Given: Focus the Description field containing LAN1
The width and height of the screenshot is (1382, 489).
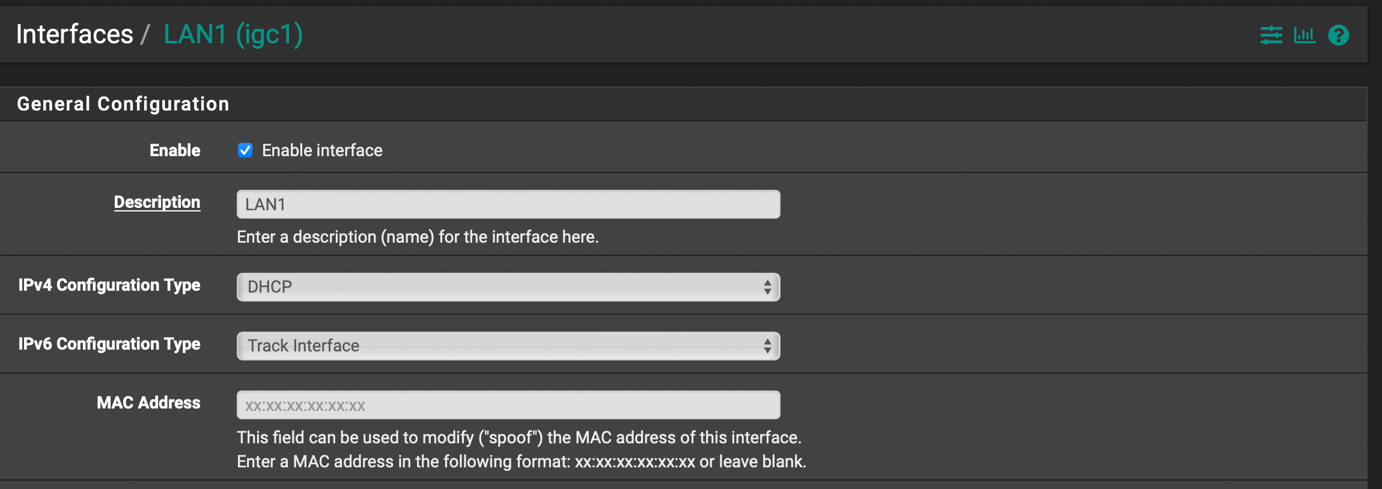Looking at the screenshot, I should click(508, 204).
